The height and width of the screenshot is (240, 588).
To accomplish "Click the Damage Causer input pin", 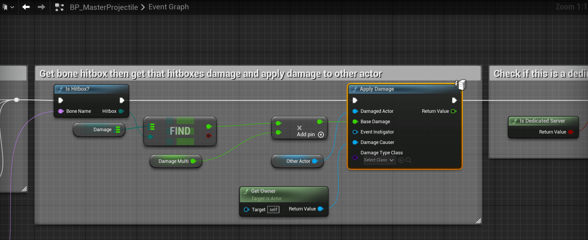I will coord(355,142).
